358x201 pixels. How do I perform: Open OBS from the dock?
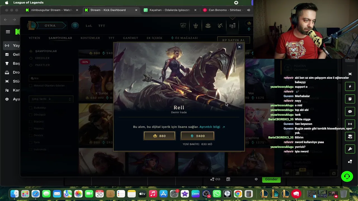[x=206, y=193]
